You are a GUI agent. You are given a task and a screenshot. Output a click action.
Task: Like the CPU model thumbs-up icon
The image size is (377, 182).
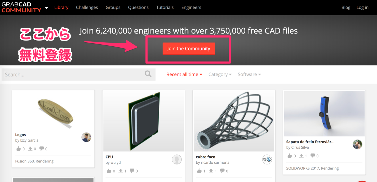109,171
